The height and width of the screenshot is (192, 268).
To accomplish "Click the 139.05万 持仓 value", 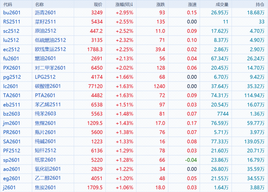I will point(254,142).
